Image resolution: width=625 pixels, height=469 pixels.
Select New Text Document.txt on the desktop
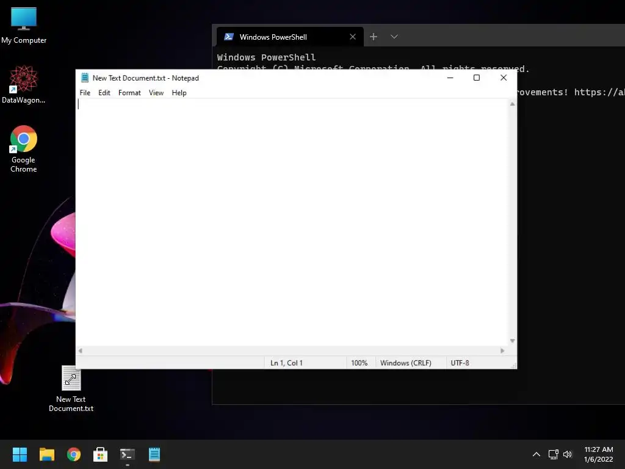71,389
